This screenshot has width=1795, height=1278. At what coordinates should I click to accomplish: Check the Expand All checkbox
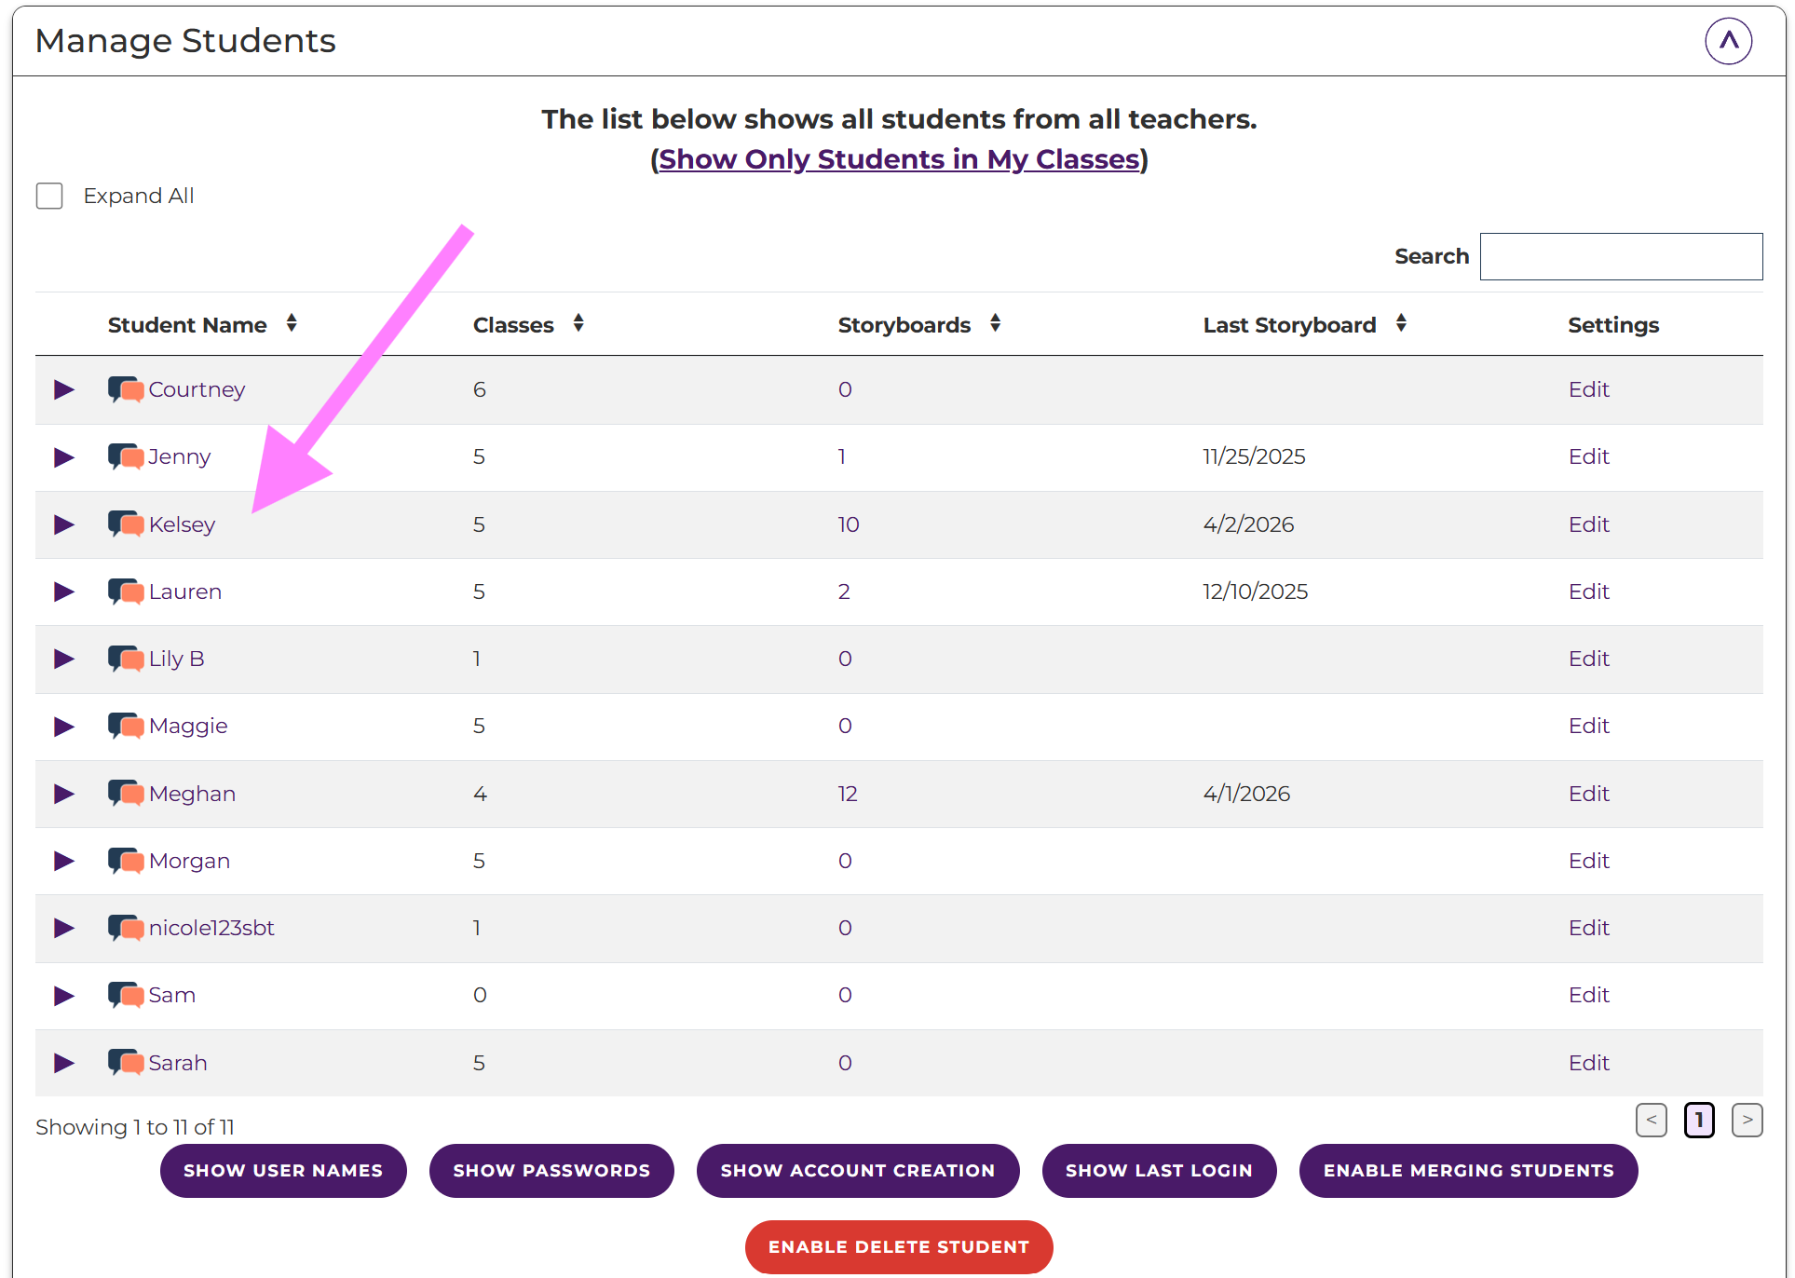point(49,196)
